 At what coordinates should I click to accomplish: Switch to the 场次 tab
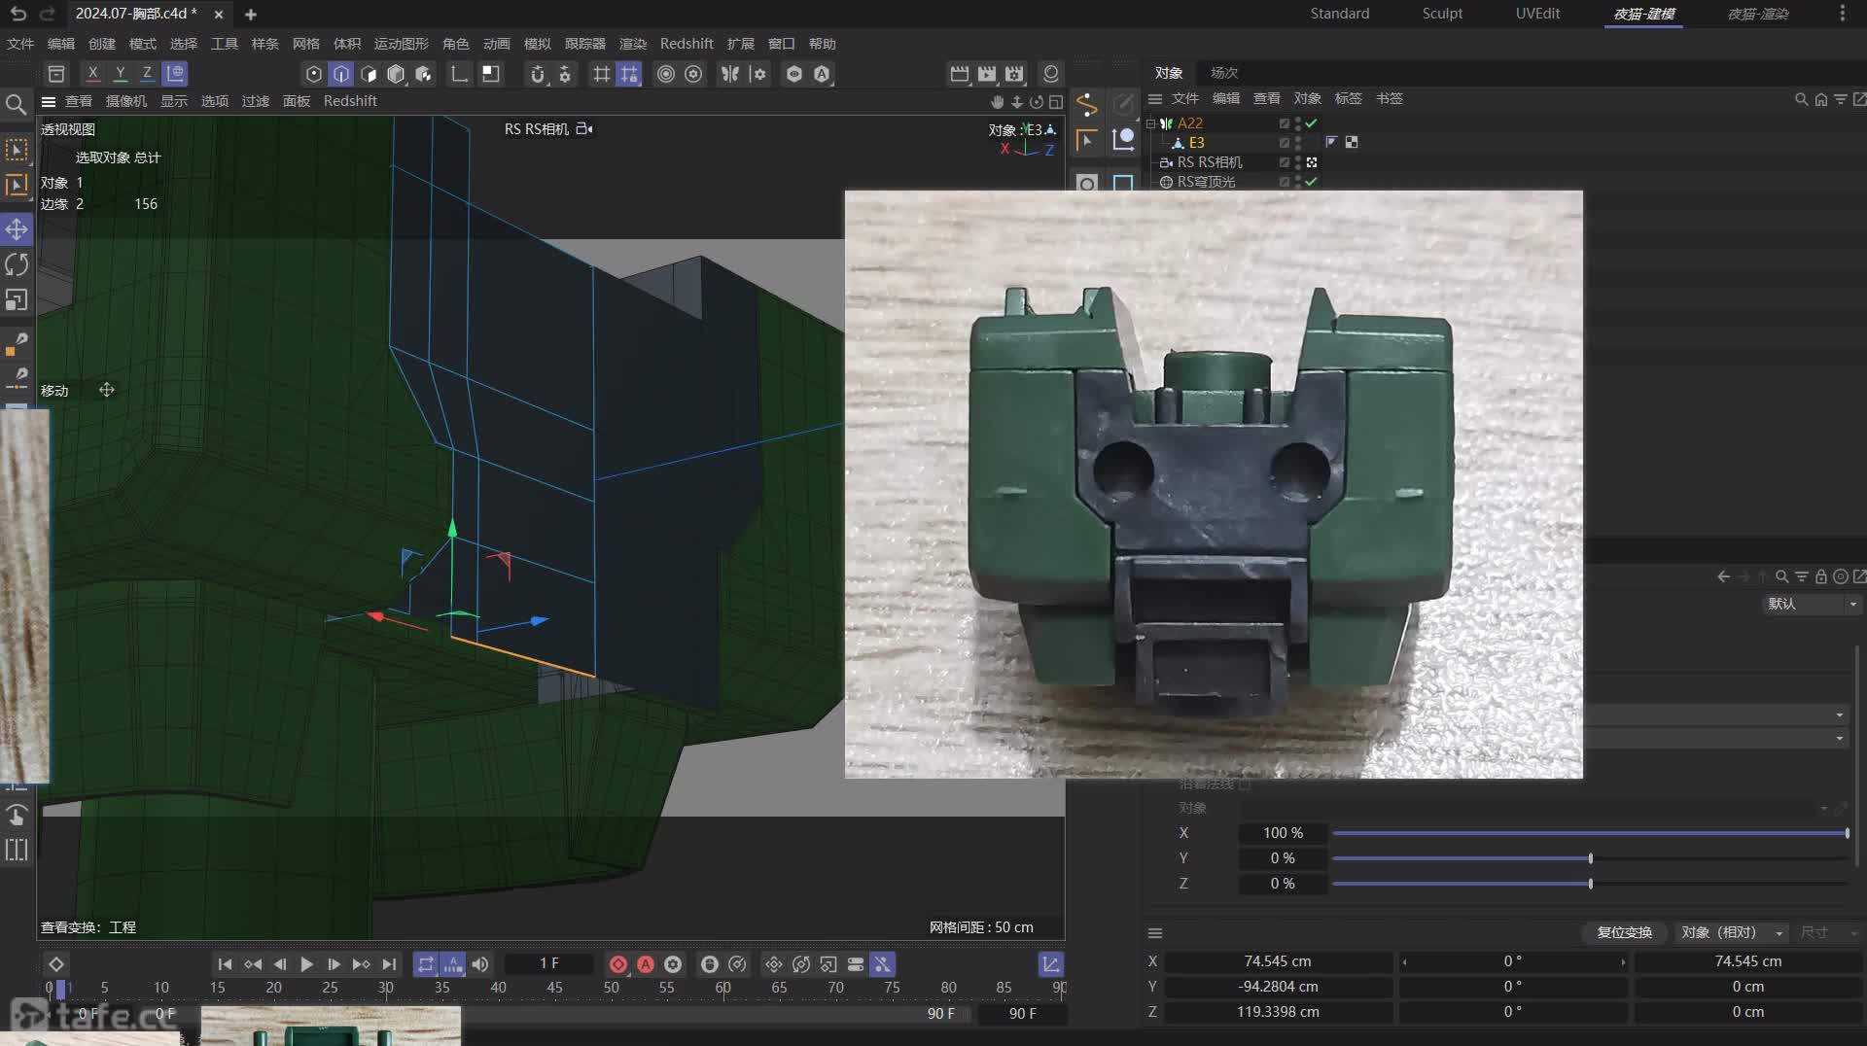pyautogui.click(x=1224, y=73)
